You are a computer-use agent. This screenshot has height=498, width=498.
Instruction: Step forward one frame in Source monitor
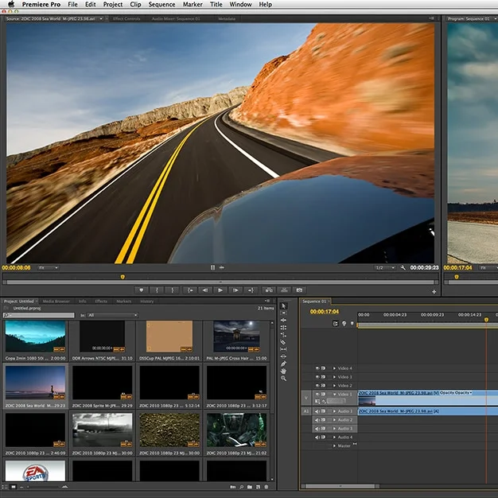[x=235, y=290]
